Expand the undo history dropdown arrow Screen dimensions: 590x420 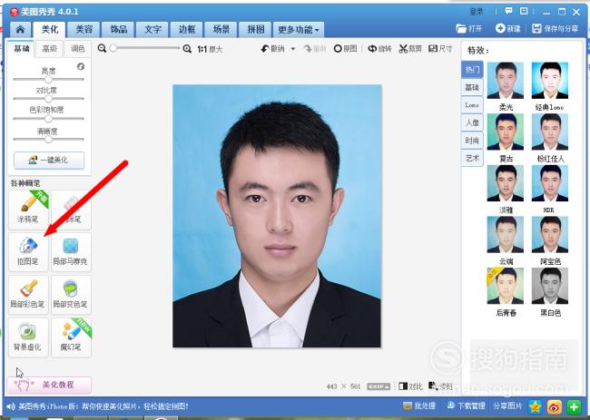tap(293, 49)
